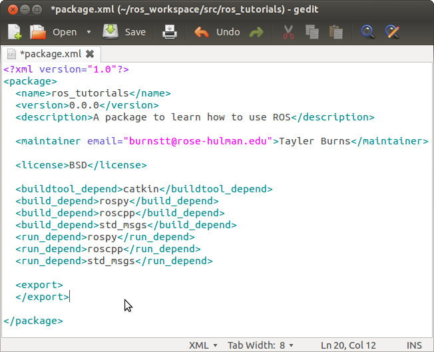This screenshot has width=434, height=352.
Task: Cut selection using the scissors icon
Action: pyautogui.click(x=288, y=32)
